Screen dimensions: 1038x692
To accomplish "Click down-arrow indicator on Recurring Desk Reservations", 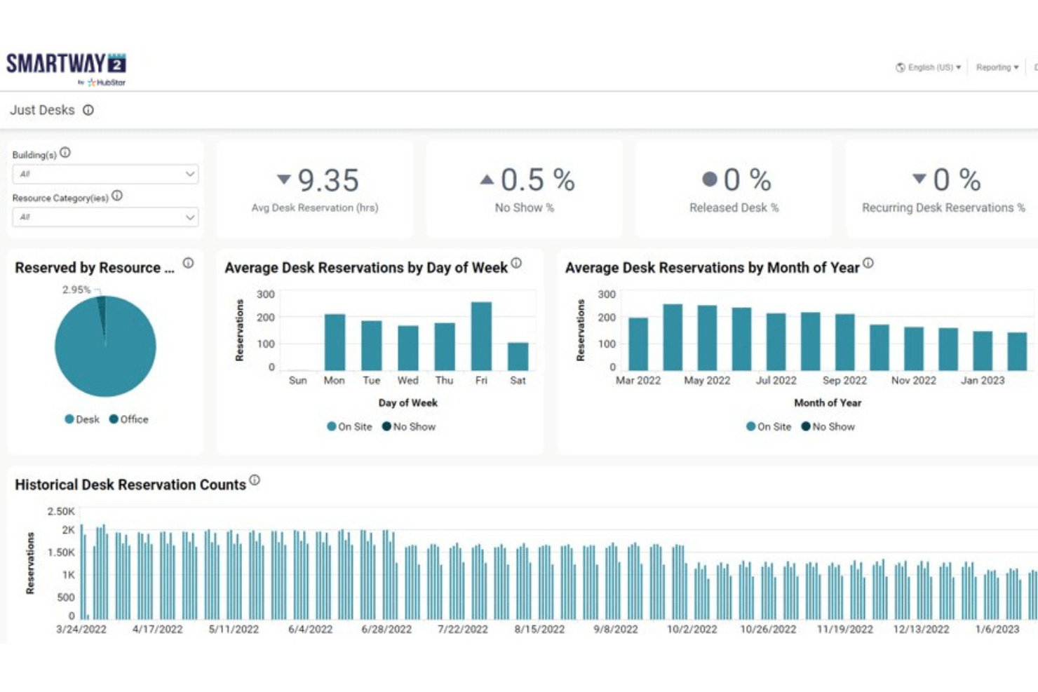I will tap(919, 179).
